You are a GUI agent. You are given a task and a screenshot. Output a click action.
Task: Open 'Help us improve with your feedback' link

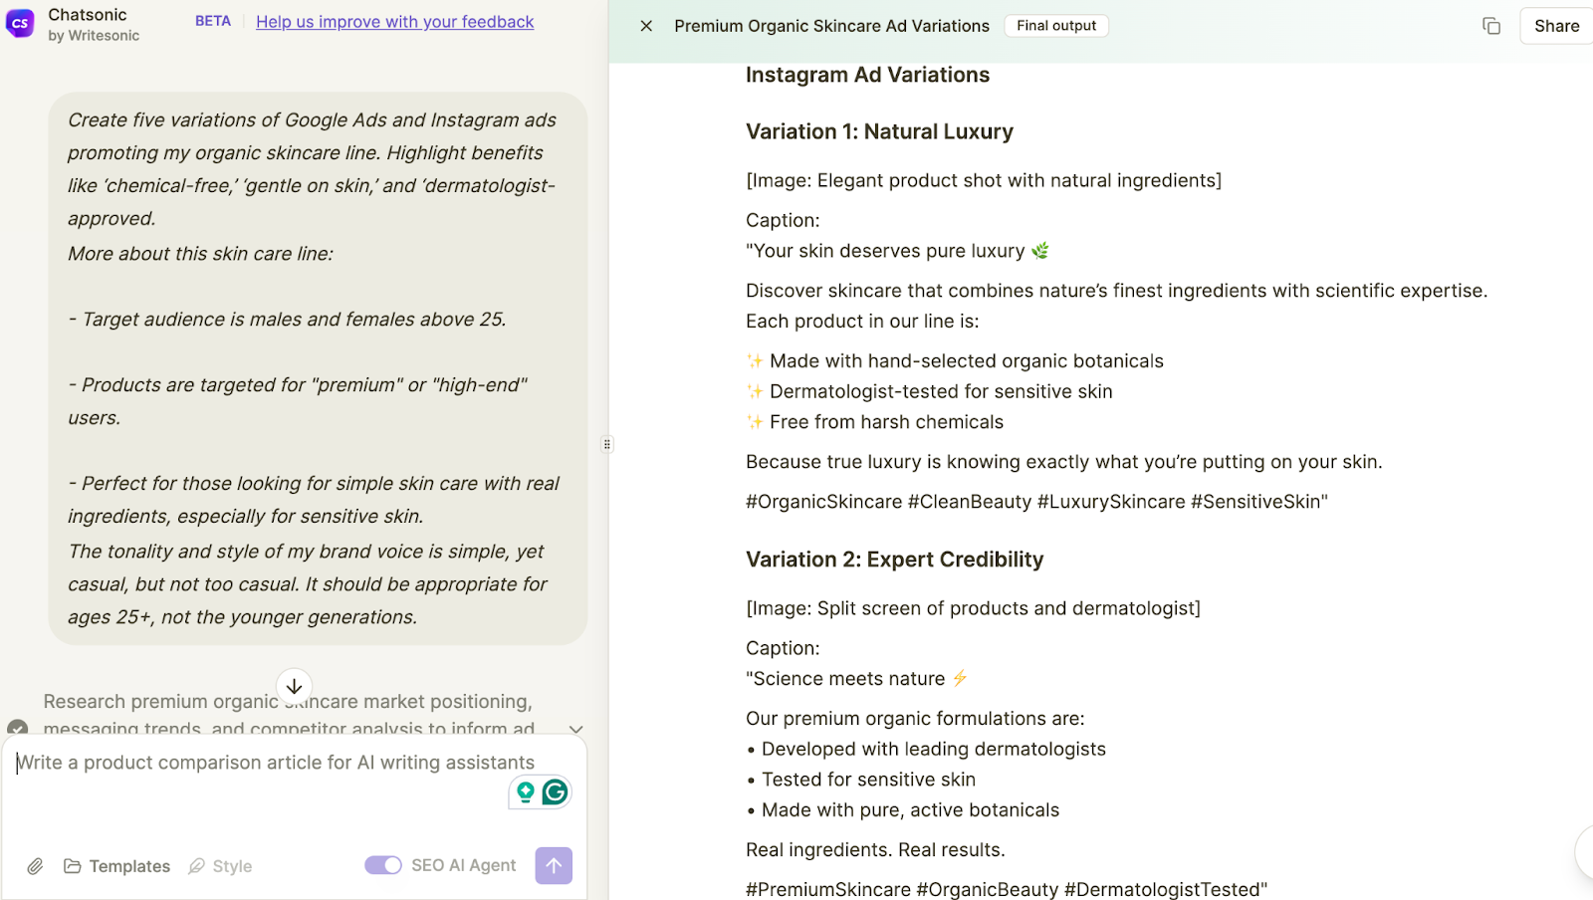(x=395, y=21)
